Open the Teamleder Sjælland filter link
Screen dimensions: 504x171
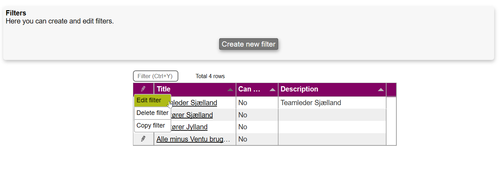pos(197,103)
